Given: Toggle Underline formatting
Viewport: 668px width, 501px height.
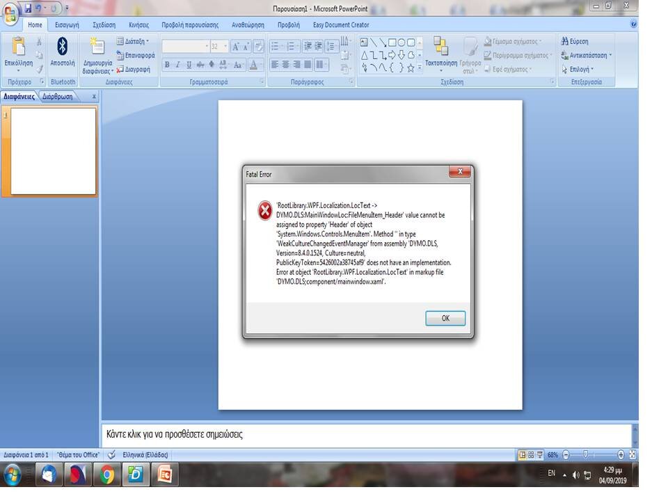Looking at the screenshot, I should [x=189, y=65].
